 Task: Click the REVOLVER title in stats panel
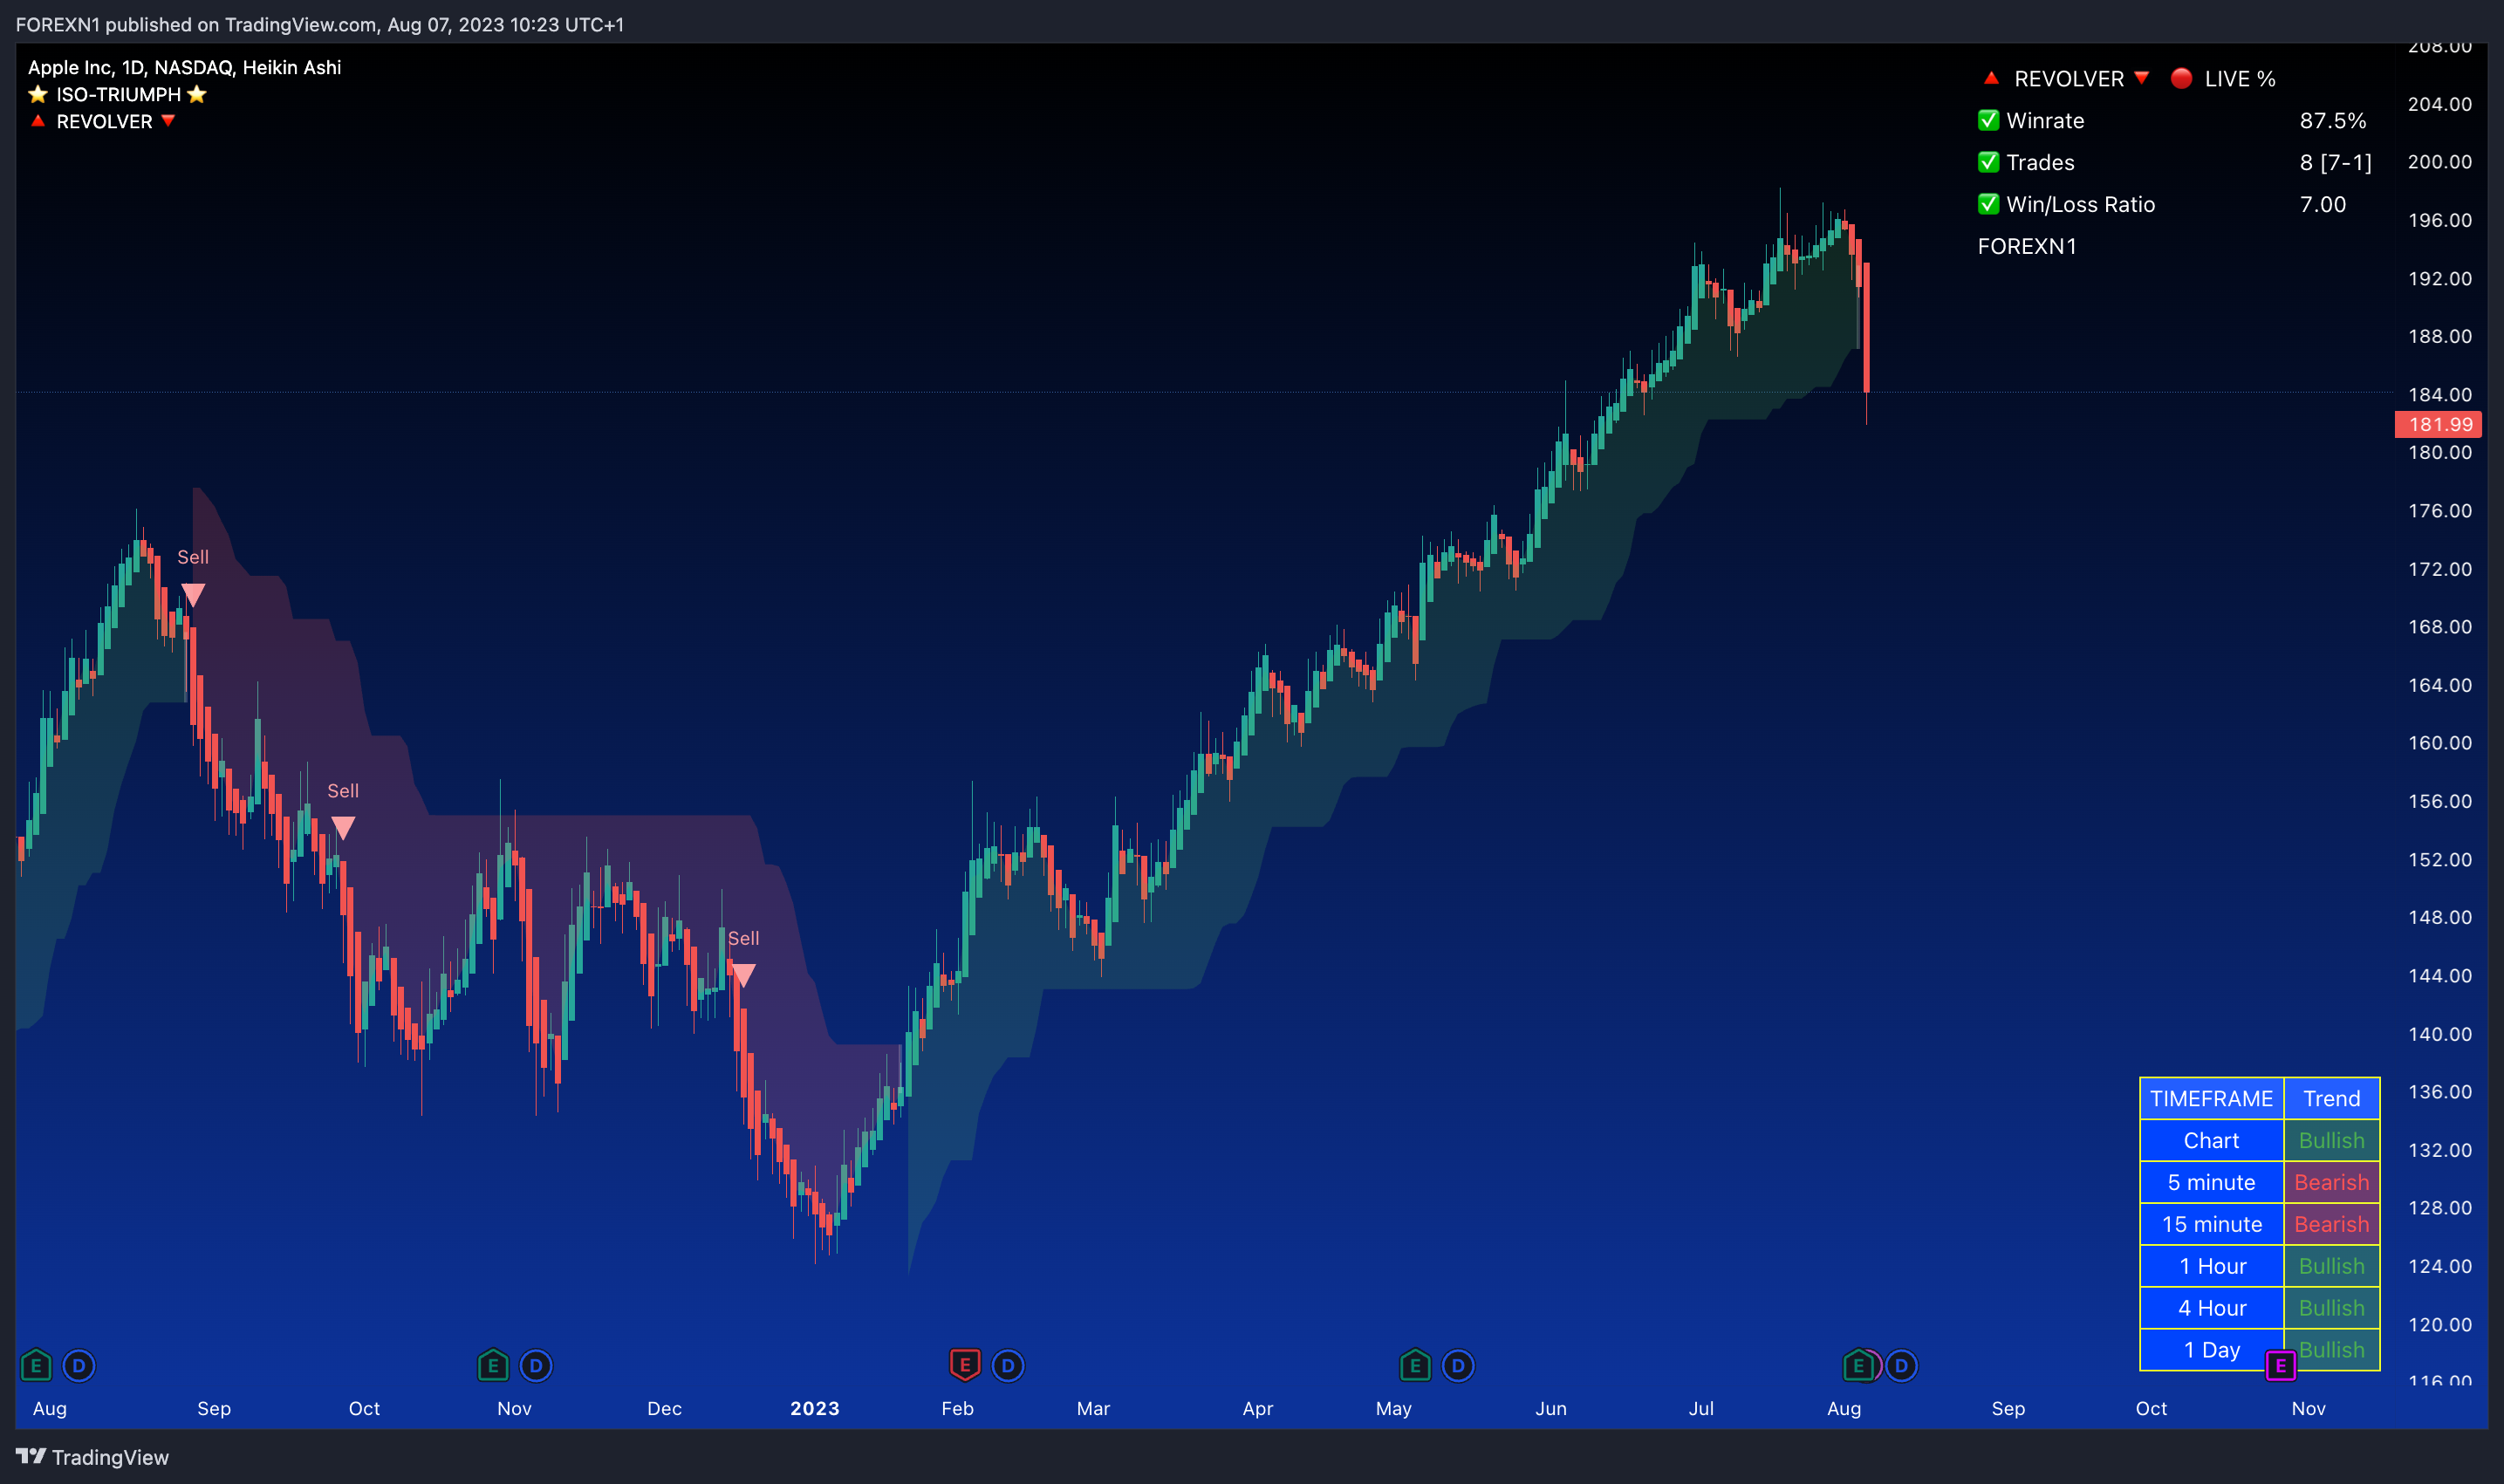(2068, 78)
